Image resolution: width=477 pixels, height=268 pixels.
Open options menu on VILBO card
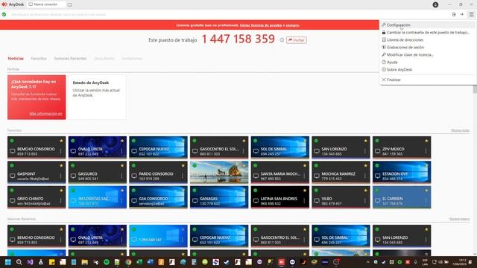[x=365, y=201]
